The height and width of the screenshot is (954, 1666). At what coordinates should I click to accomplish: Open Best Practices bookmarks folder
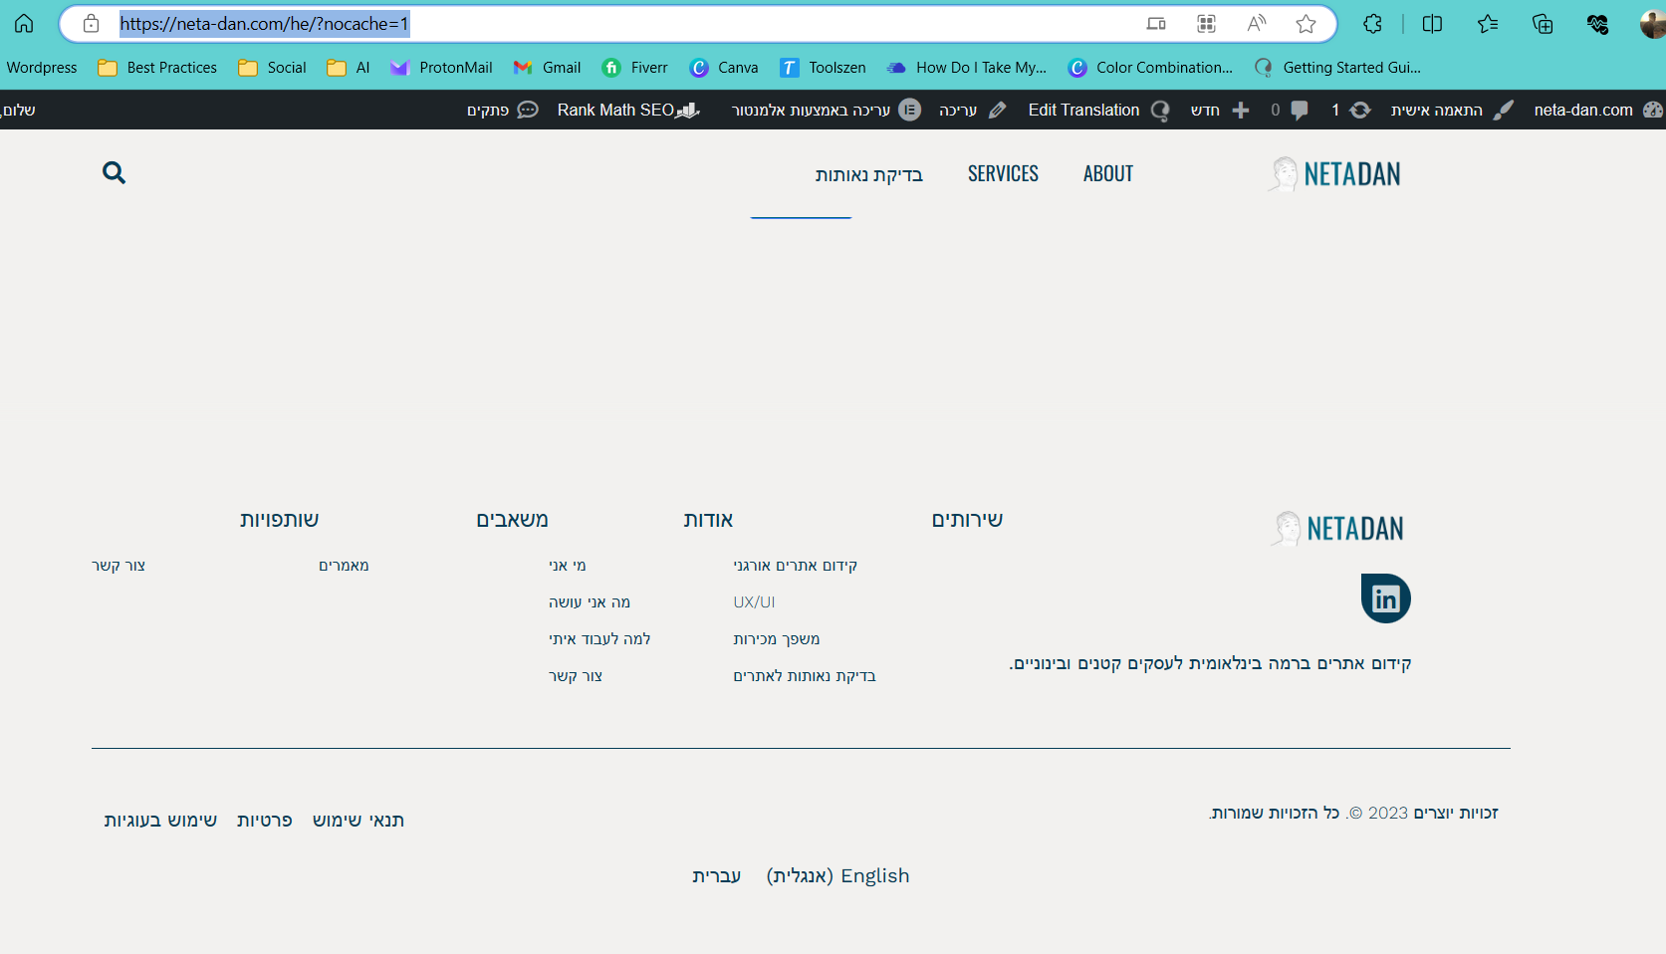click(157, 68)
